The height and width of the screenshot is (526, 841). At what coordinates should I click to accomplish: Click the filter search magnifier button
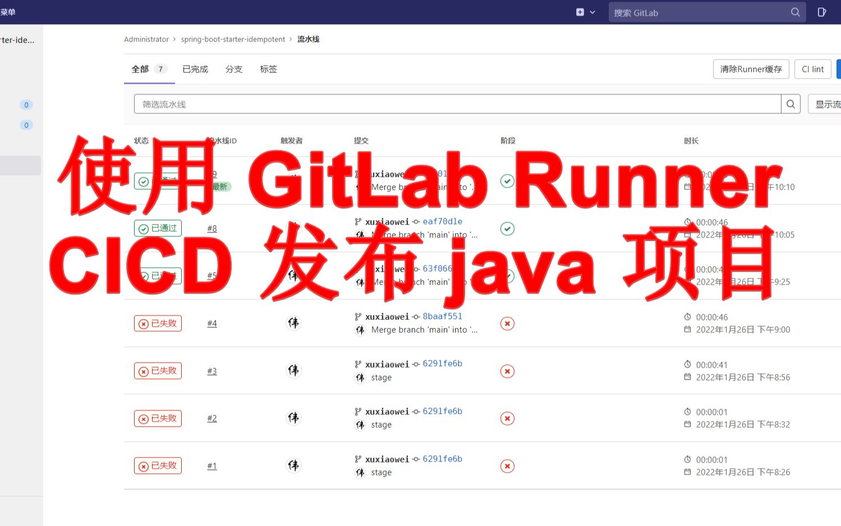coord(791,104)
